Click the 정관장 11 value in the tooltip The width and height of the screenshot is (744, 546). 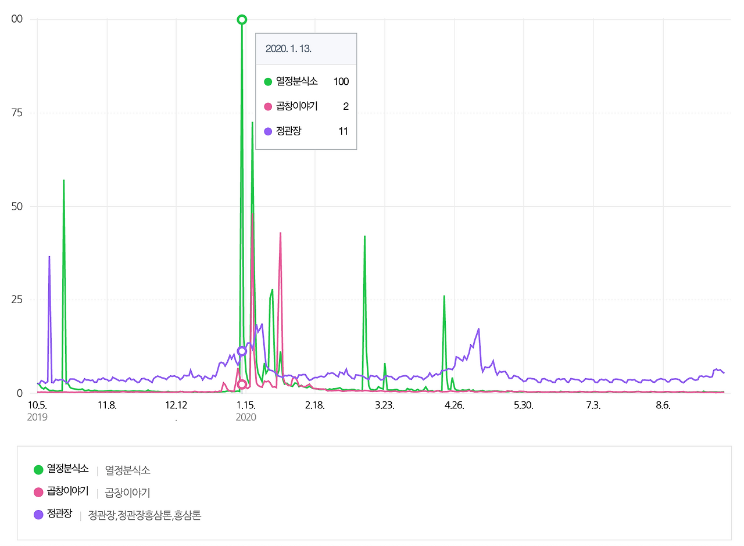point(344,131)
